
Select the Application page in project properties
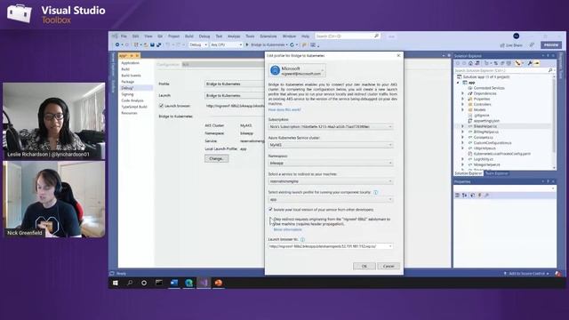point(131,63)
